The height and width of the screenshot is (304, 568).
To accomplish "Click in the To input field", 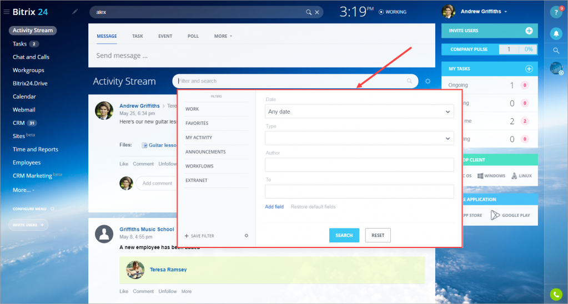I will pos(359,191).
